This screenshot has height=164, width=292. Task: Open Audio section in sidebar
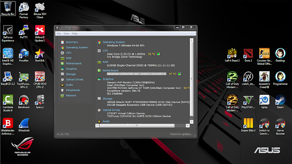tap(69, 85)
